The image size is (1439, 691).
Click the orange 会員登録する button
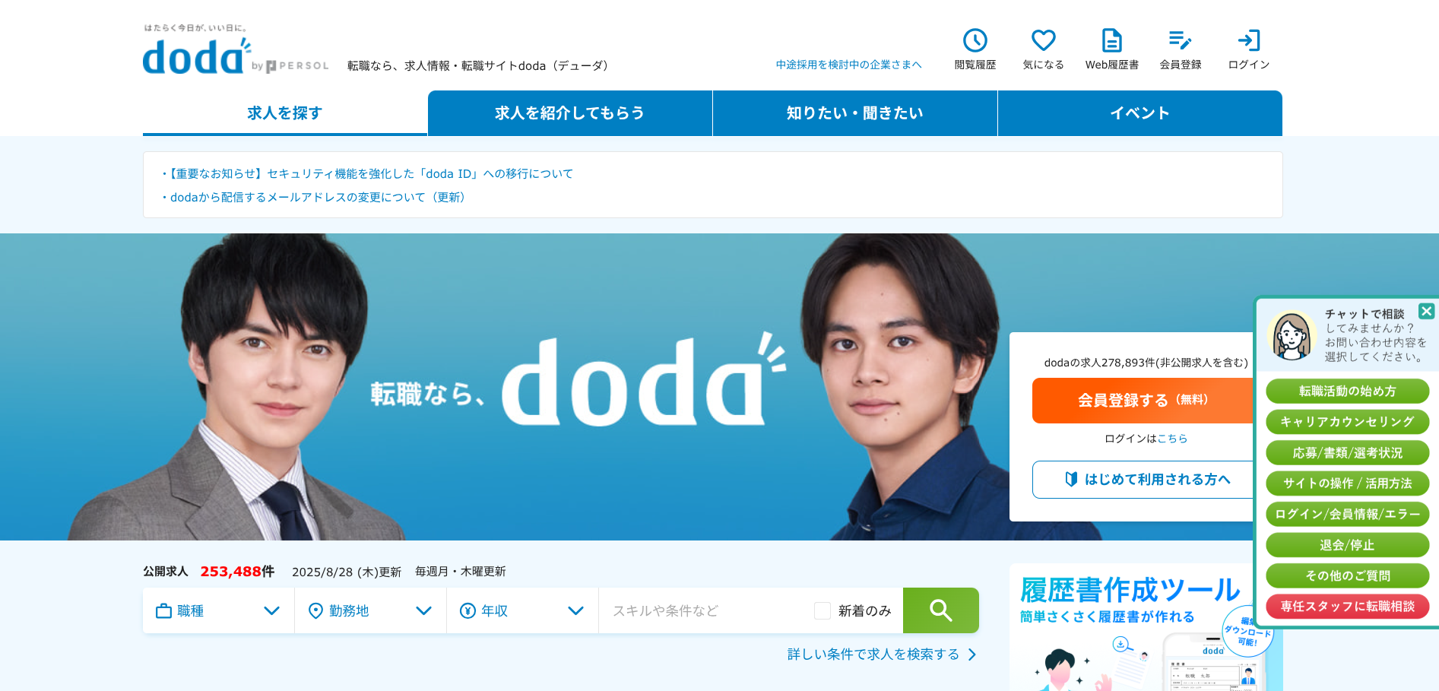coord(1143,401)
